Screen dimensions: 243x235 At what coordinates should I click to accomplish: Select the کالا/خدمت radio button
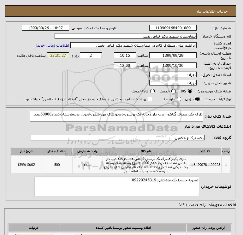coord(152,91)
